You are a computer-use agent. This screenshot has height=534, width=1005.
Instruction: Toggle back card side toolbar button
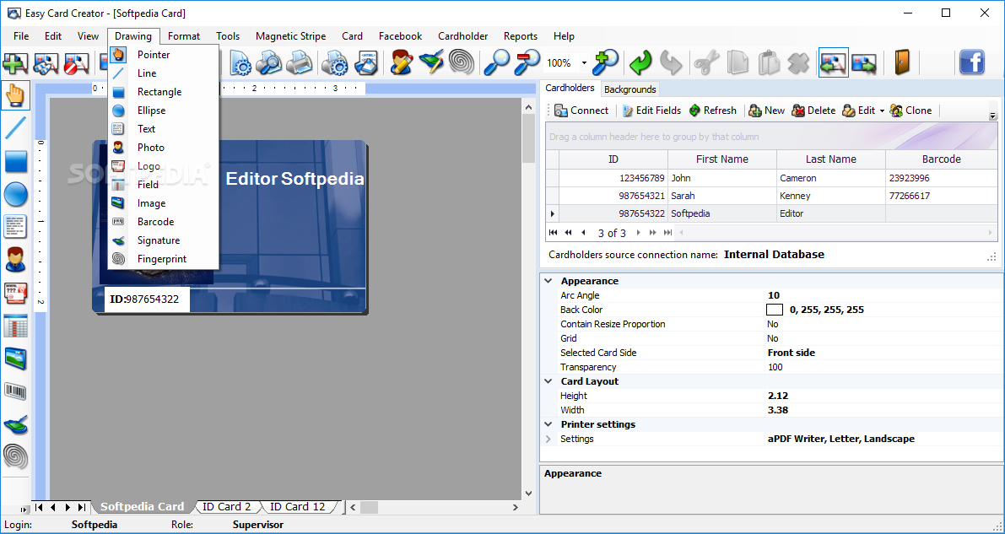coord(864,62)
